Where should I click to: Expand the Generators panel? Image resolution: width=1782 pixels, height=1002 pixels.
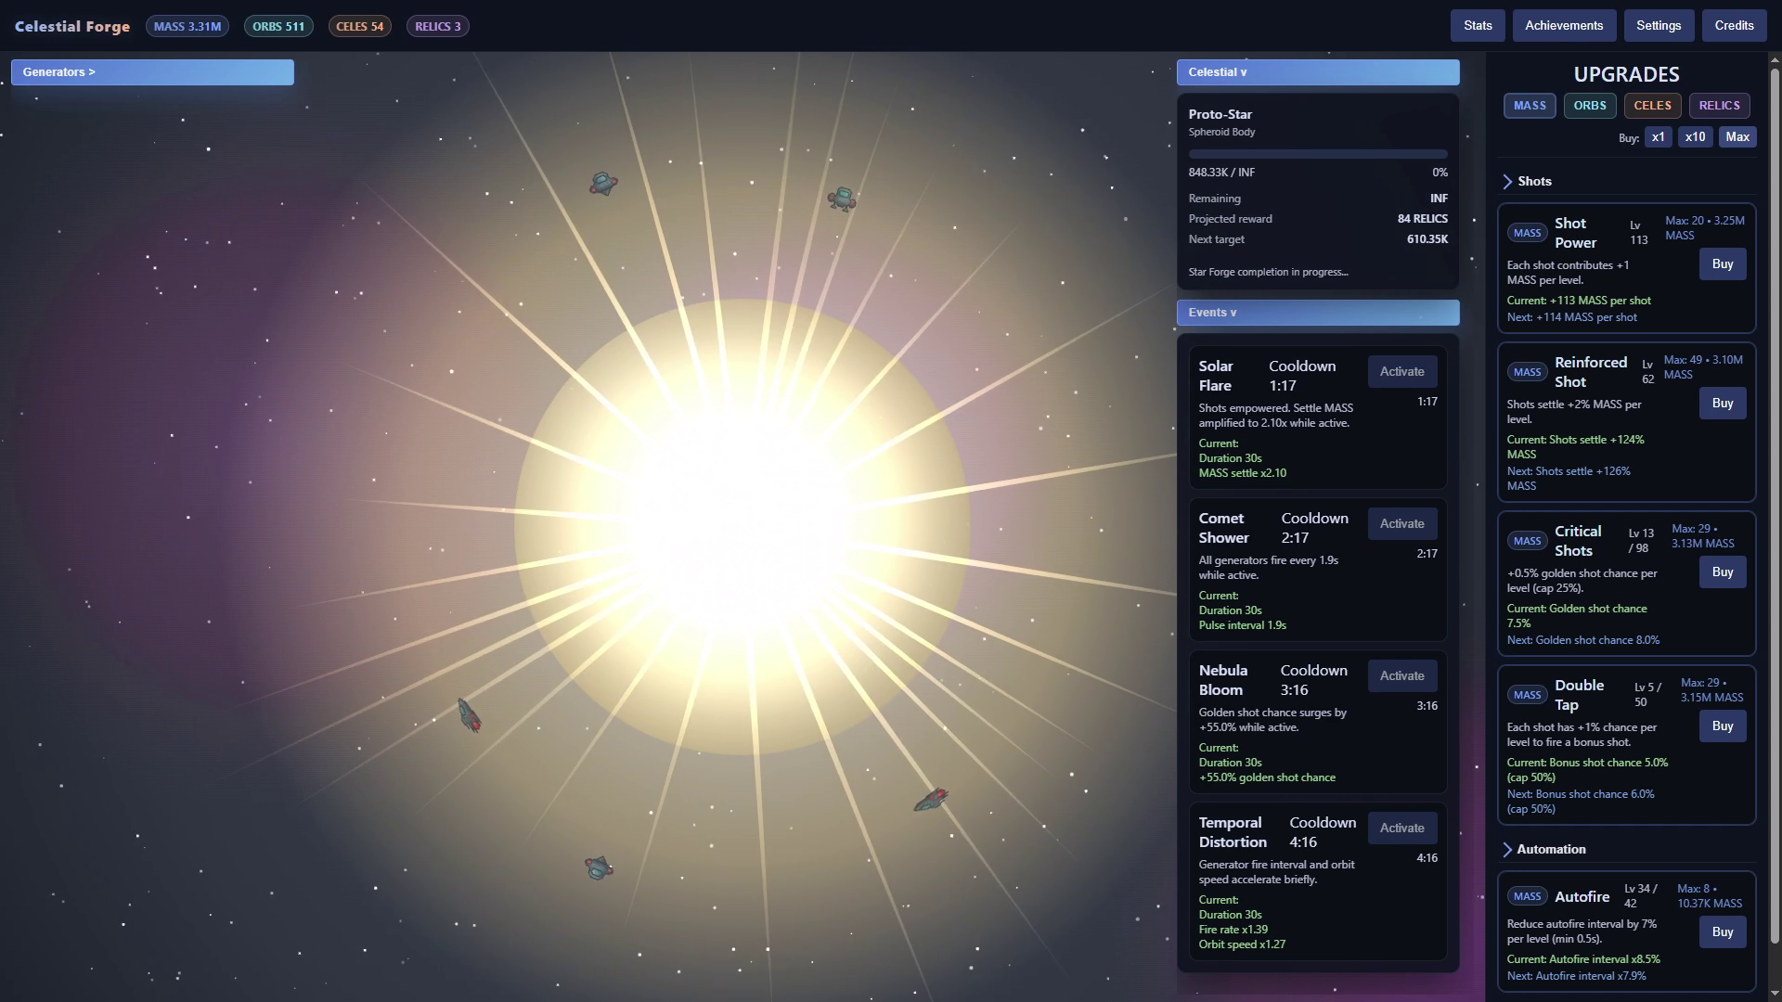(152, 72)
